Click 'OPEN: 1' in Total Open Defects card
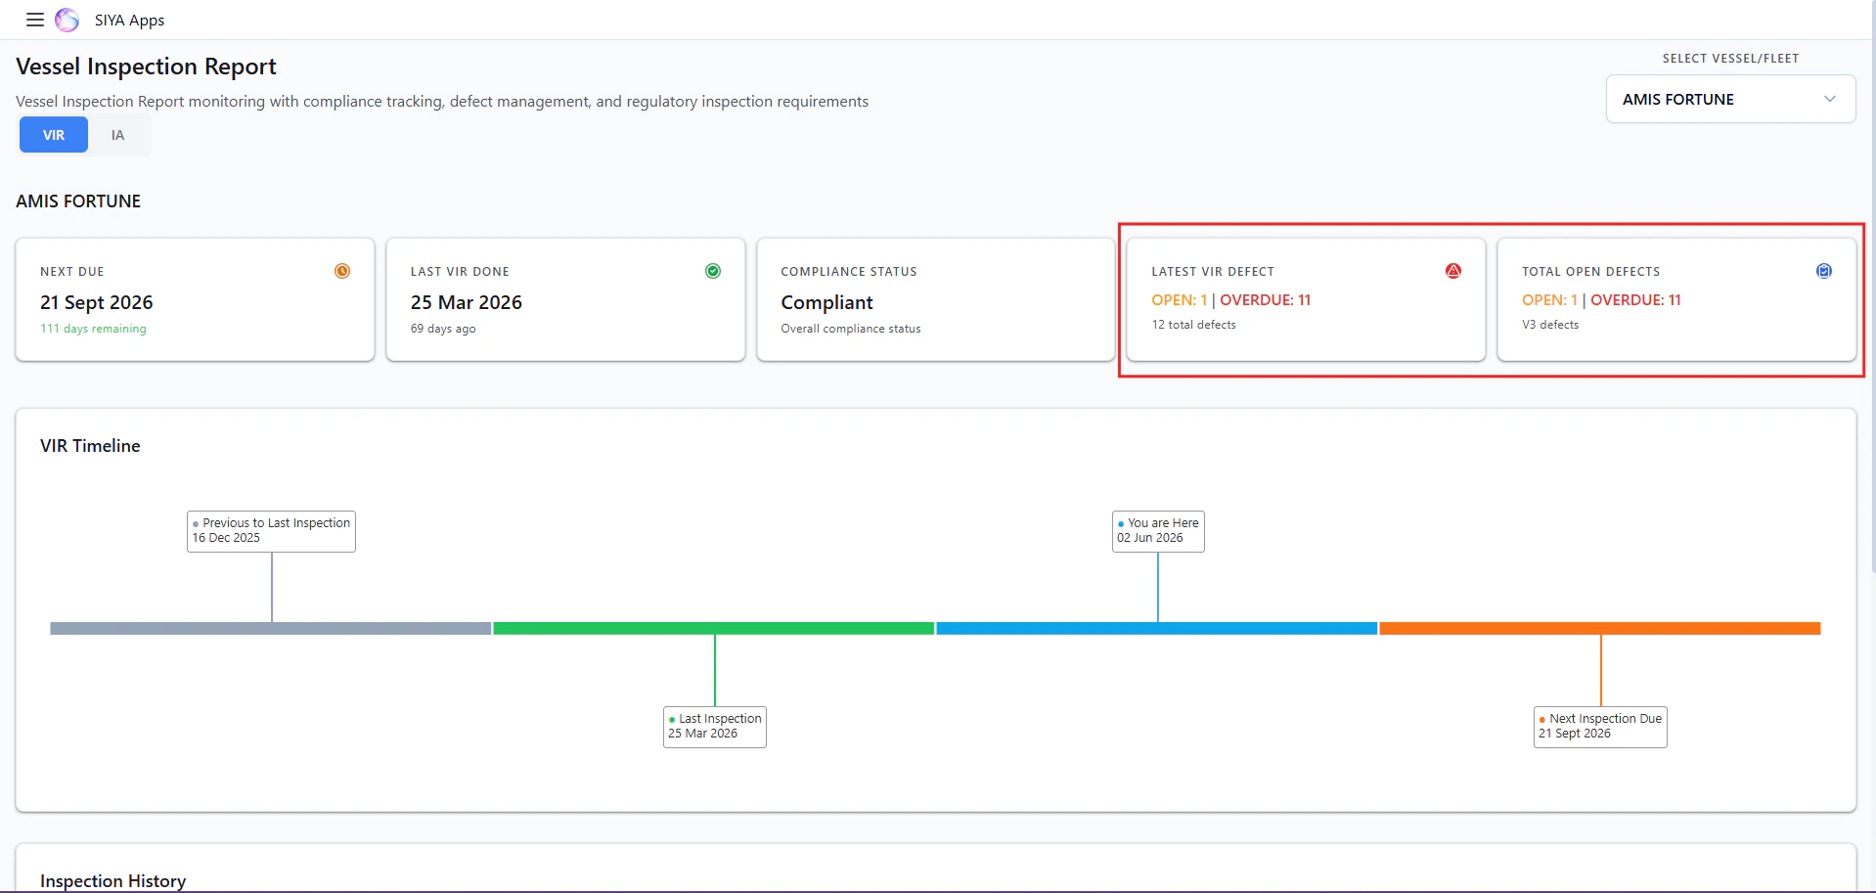 click(1550, 300)
